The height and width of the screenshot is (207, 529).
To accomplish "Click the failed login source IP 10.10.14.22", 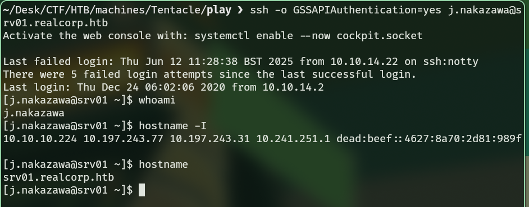I will pyautogui.click(x=364, y=62).
